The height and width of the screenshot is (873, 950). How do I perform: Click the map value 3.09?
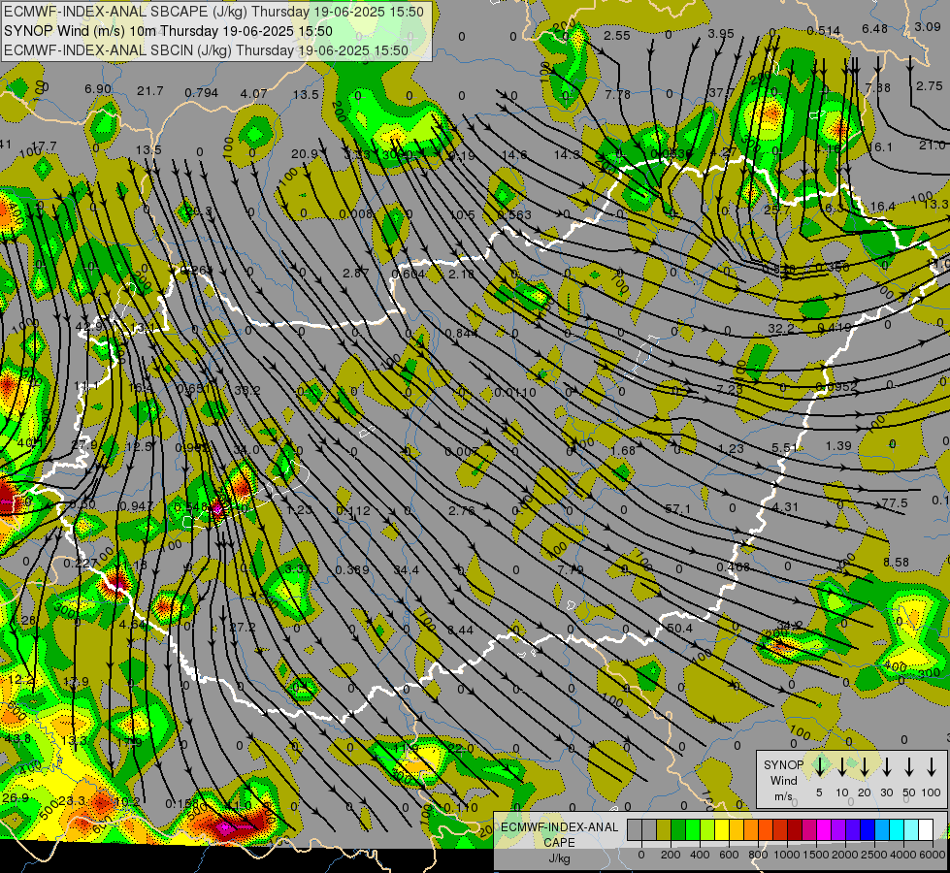pyautogui.click(x=928, y=26)
